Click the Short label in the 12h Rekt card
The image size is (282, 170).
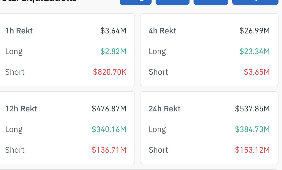click(15, 150)
